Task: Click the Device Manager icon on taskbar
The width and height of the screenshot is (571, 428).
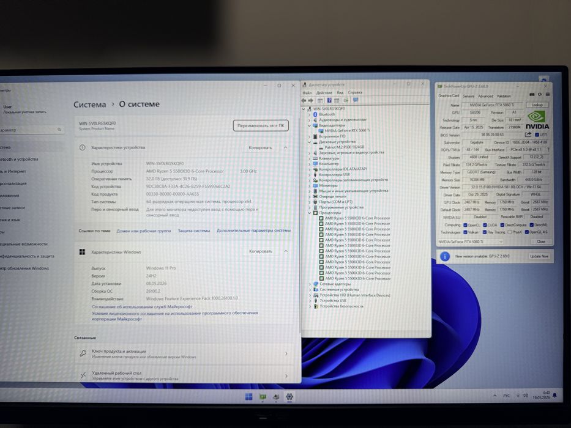Action: coord(276,397)
